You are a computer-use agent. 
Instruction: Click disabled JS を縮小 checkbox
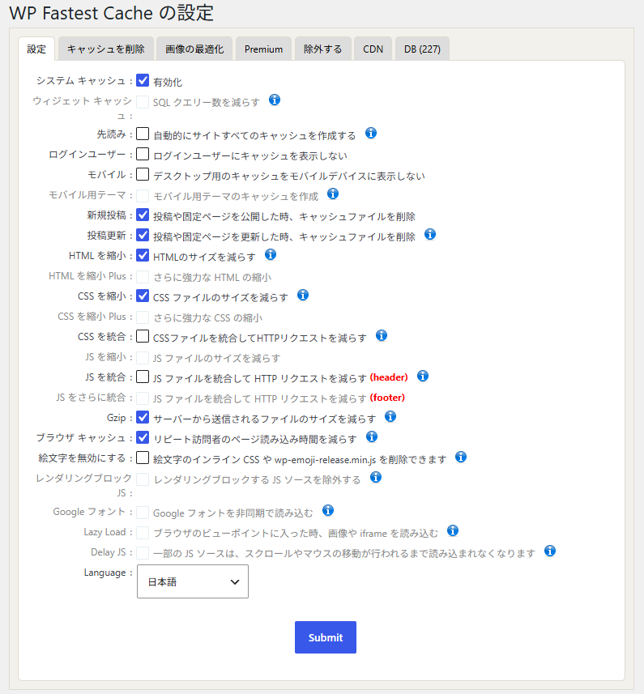pos(143,358)
